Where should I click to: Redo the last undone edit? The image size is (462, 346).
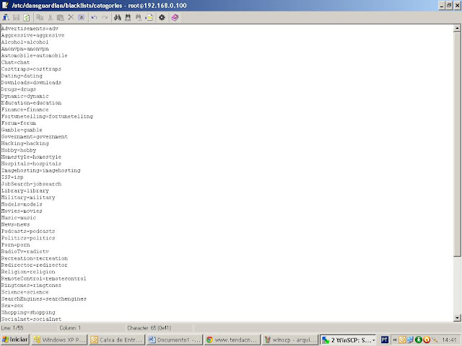[x=105, y=17]
